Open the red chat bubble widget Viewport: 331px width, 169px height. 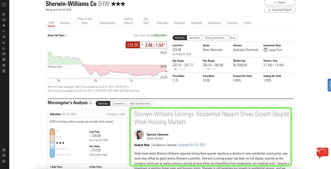(322, 153)
